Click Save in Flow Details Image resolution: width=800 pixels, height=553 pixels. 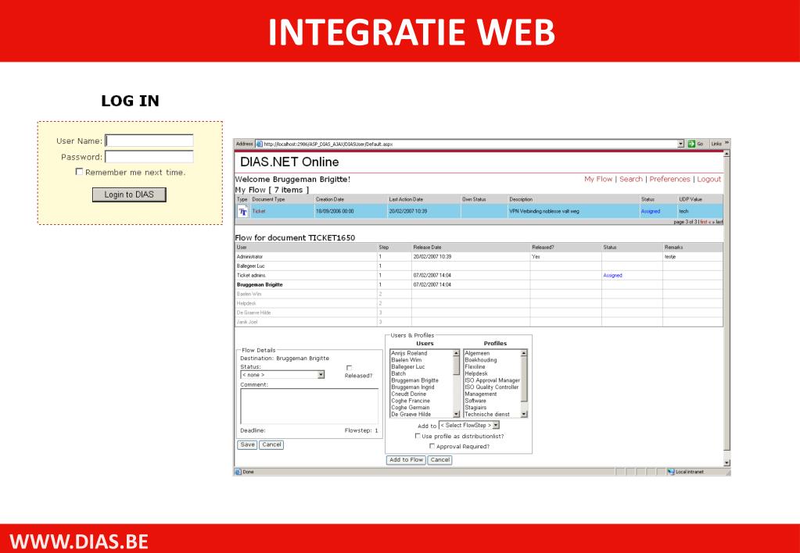point(247,445)
